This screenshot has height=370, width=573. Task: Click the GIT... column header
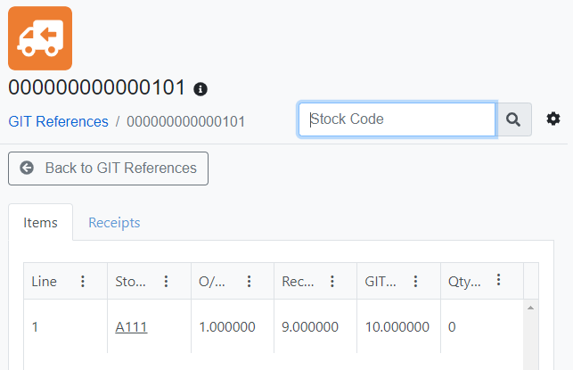point(398,281)
